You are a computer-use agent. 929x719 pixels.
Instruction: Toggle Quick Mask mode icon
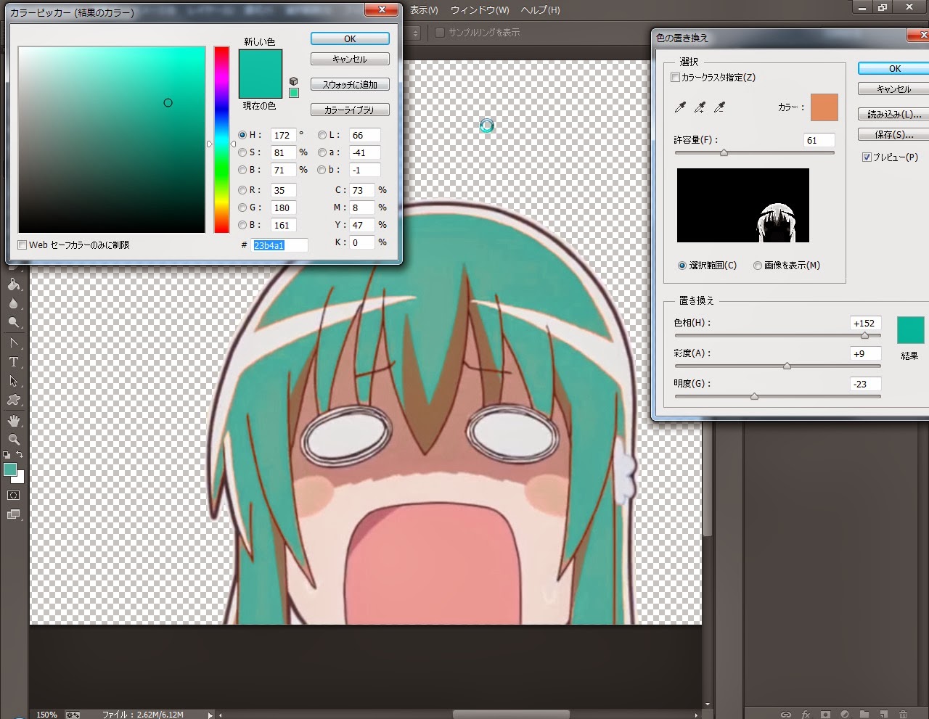pyautogui.click(x=13, y=496)
